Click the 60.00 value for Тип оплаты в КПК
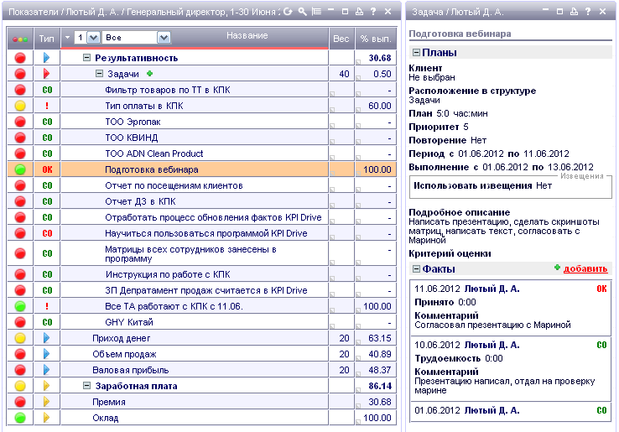 380,106
